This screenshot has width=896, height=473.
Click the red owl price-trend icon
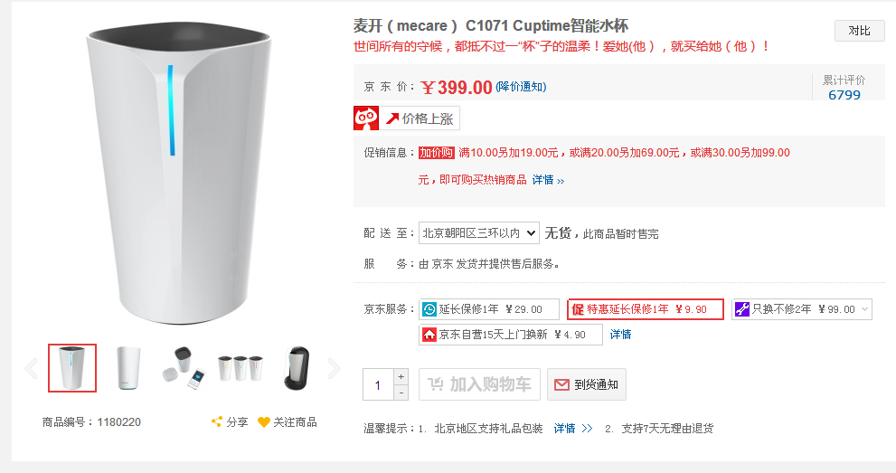click(x=365, y=118)
